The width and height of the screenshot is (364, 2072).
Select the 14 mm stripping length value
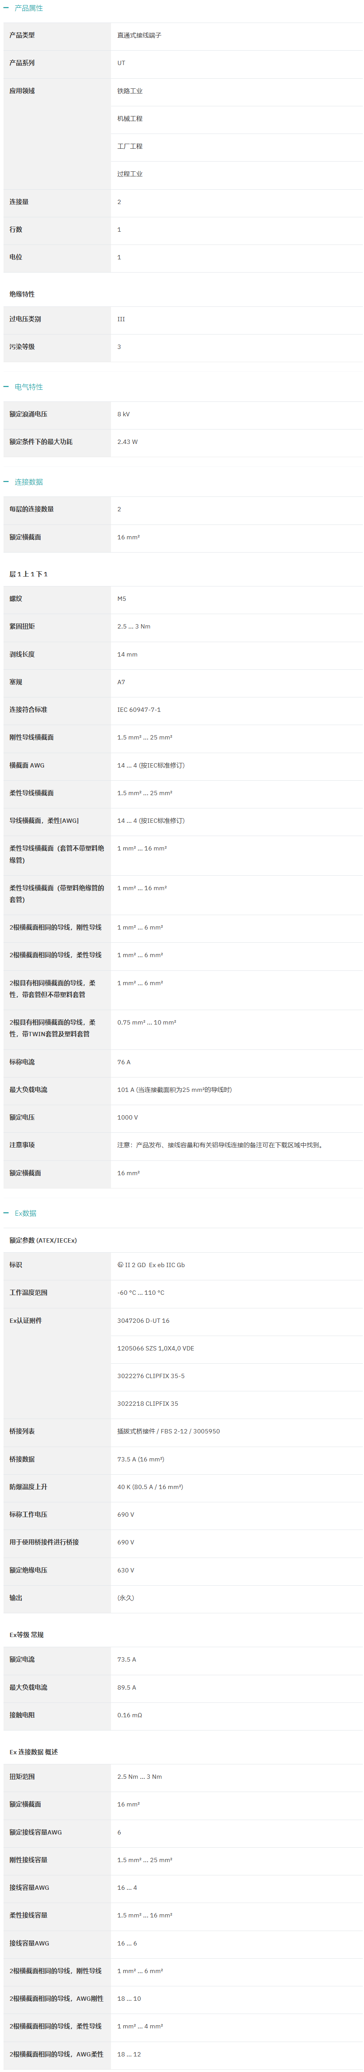point(127,654)
